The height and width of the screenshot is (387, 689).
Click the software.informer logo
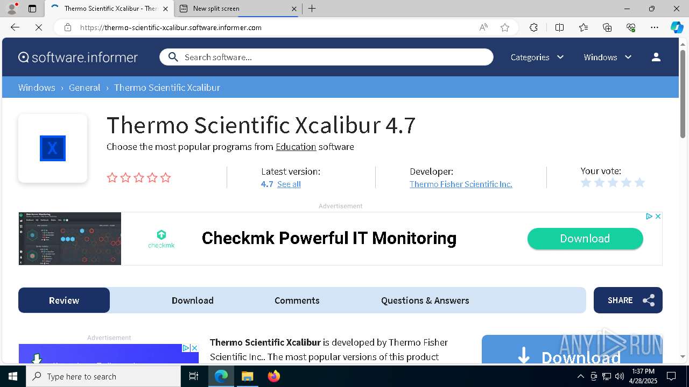(x=78, y=57)
